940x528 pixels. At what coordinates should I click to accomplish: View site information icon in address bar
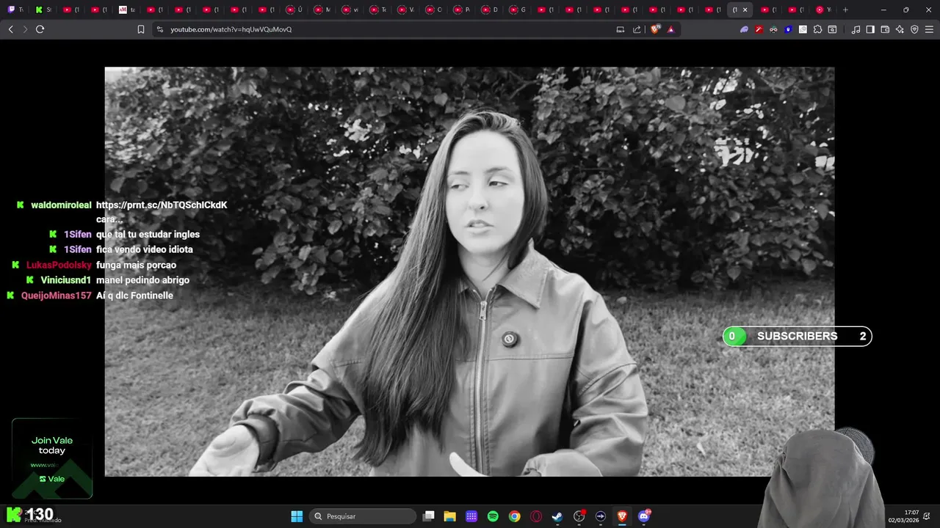160,29
